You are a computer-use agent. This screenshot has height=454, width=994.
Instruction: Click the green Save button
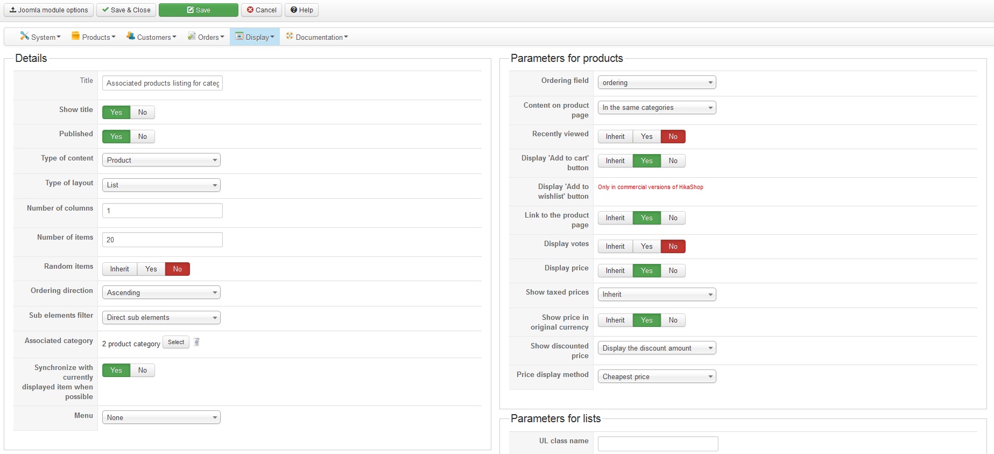[199, 10]
